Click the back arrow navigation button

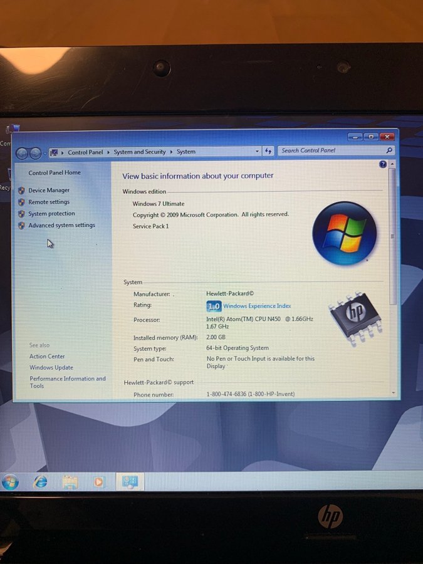22,153
